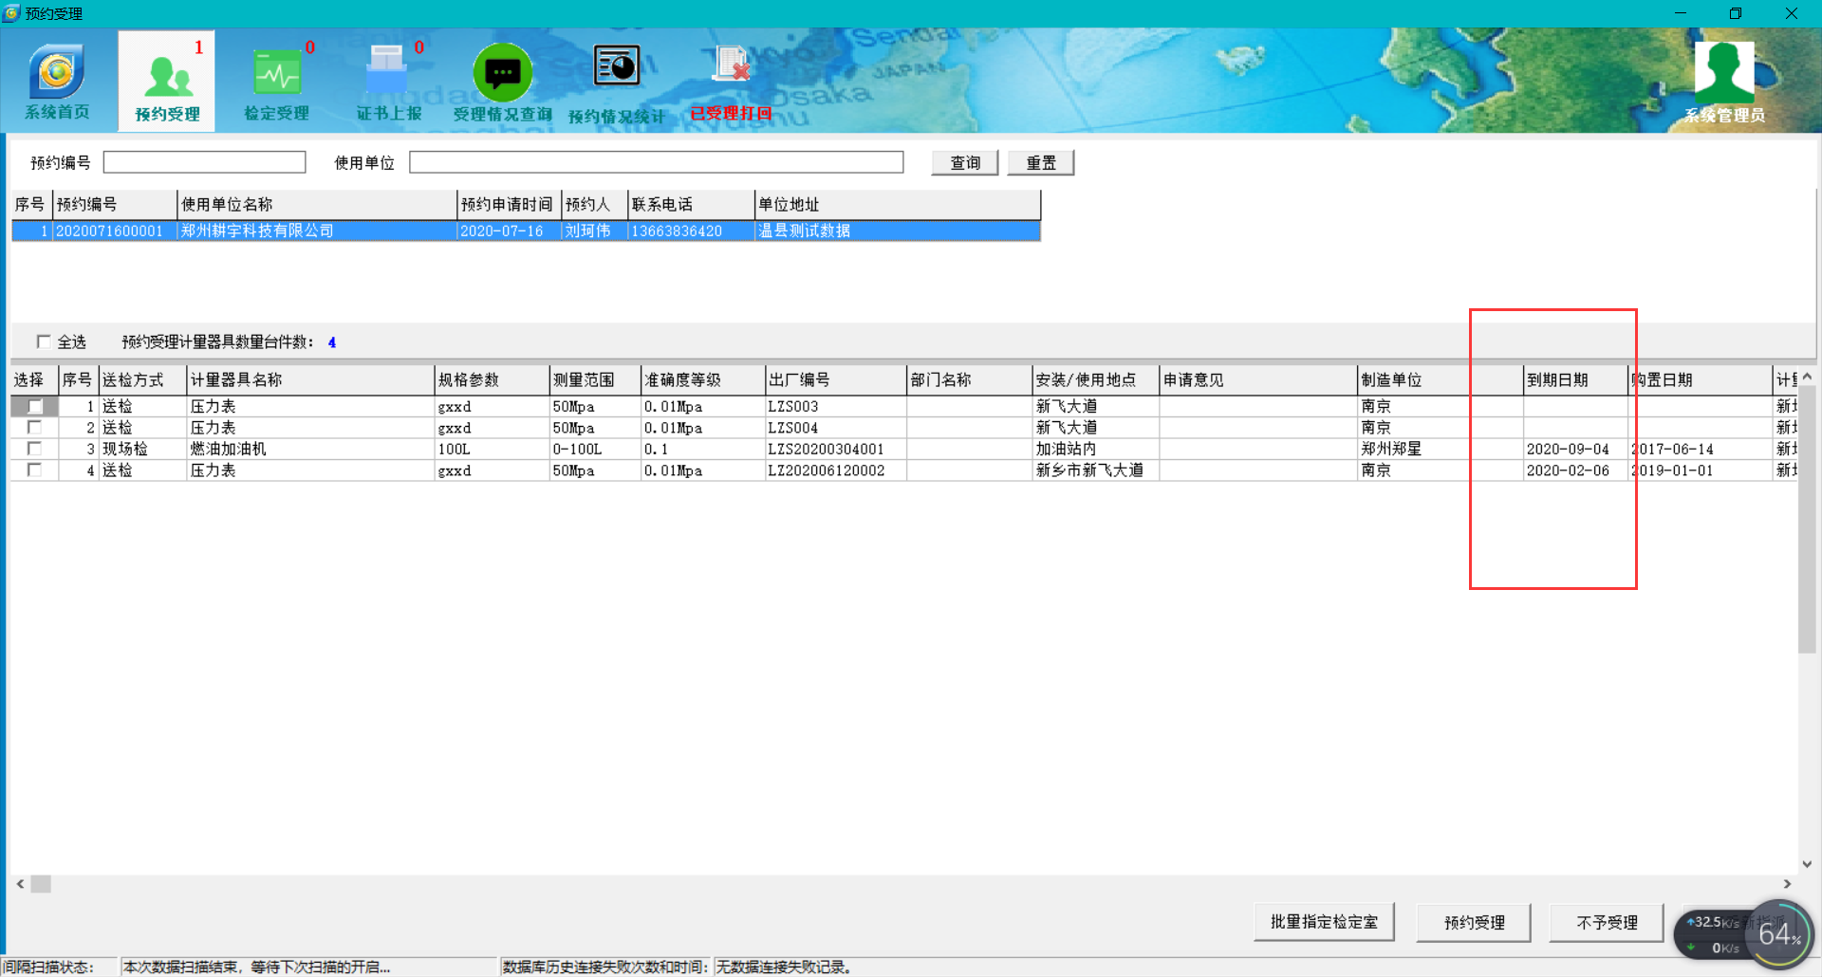This screenshot has height=977, width=1822.
Task: Click the horizontal scrollbar left arrow
Action: [20, 884]
